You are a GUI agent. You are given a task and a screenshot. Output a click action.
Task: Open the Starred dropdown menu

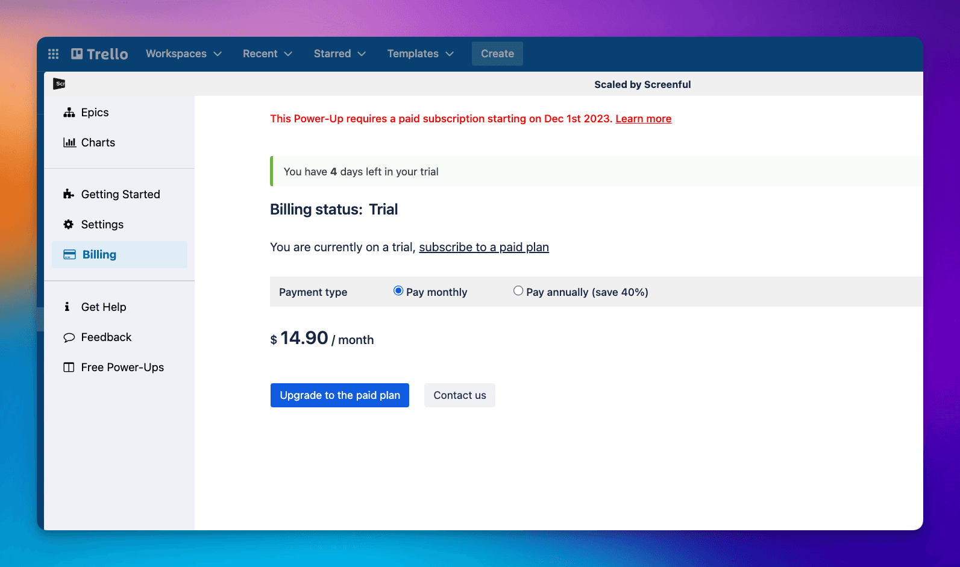pos(340,54)
